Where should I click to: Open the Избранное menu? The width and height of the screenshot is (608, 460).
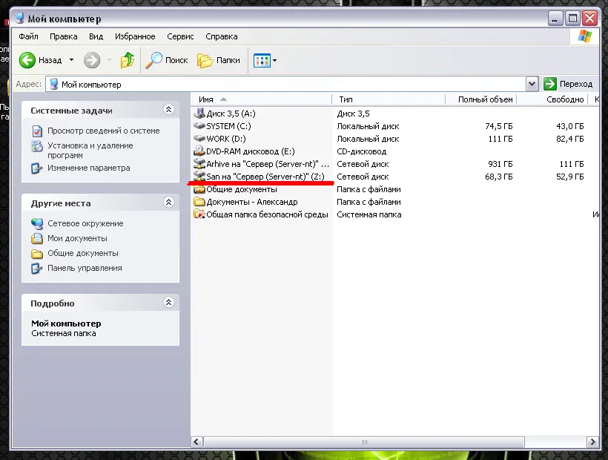(x=135, y=36)
